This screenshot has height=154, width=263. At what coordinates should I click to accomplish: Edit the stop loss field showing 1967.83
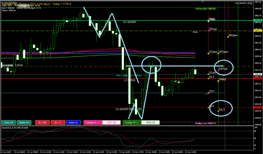(111, 122)
